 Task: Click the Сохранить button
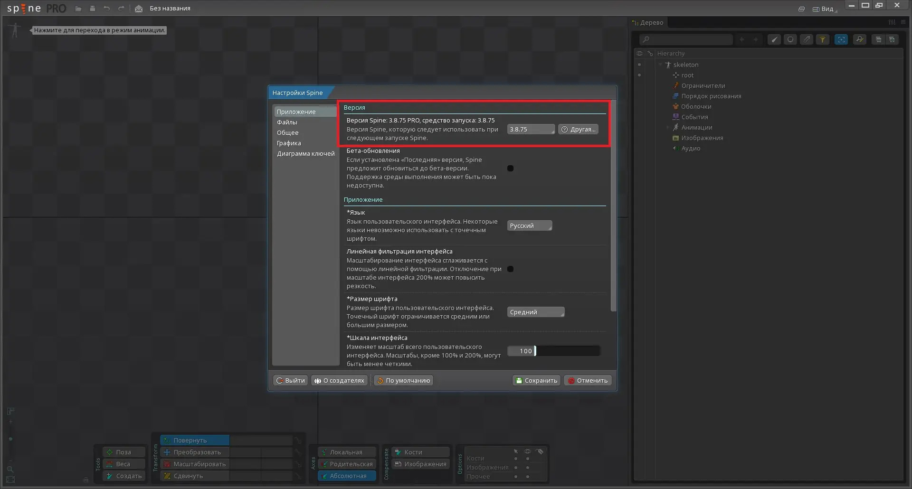536,380
